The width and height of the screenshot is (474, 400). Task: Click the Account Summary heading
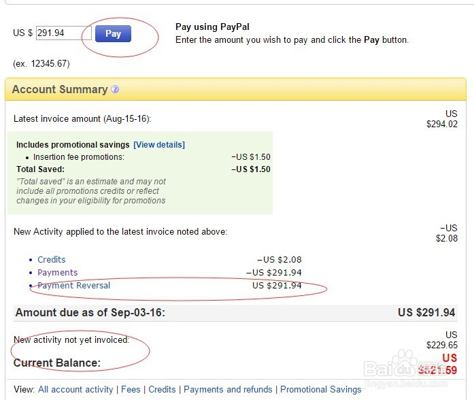click(60, 90)
